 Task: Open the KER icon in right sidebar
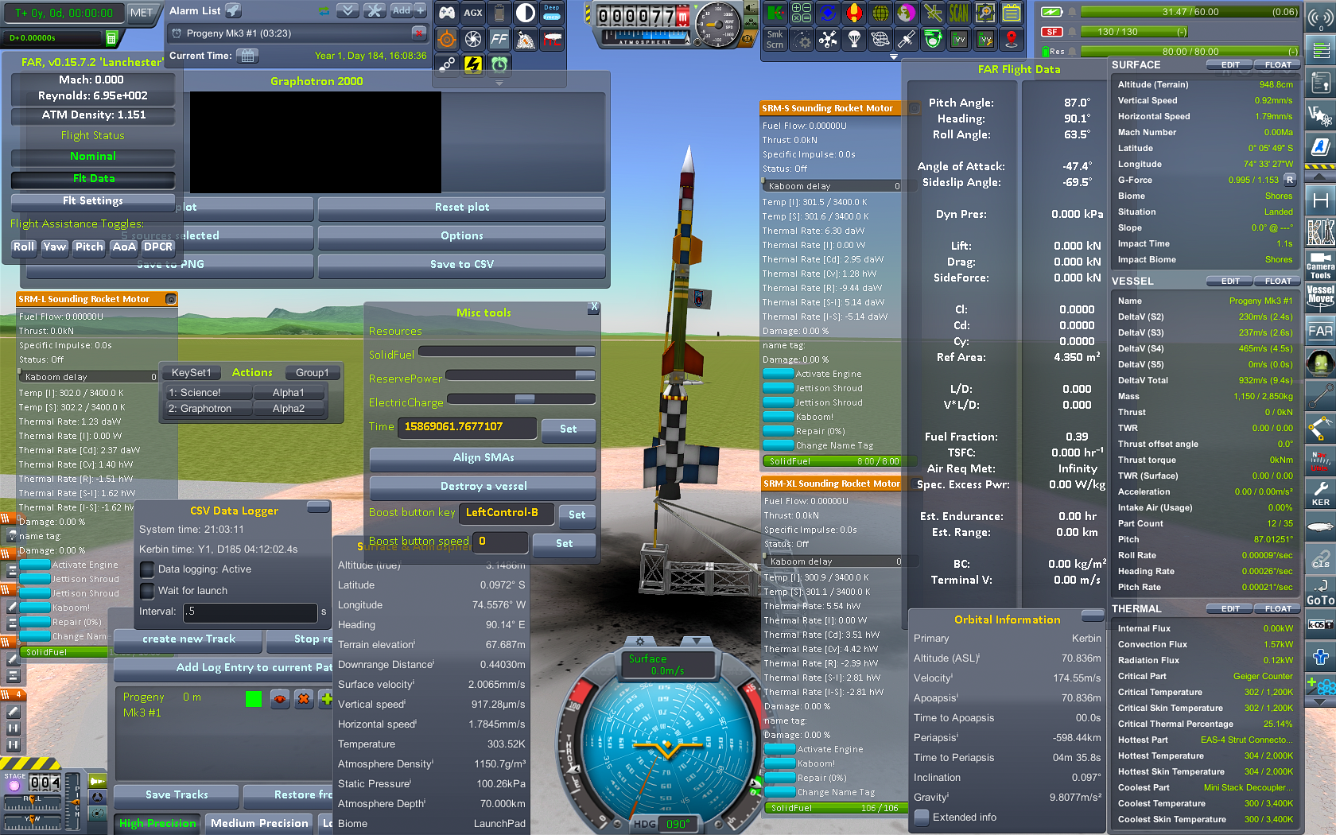[x=1321, y=493]
